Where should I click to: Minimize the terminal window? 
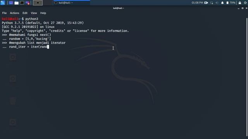point(239,8)
